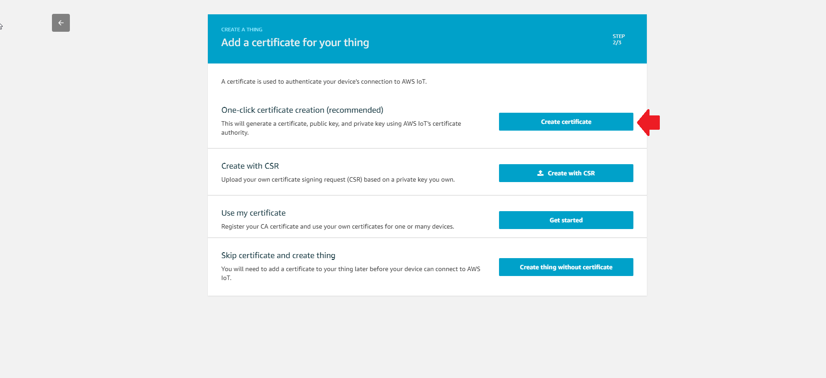
Task: Click the upload icon beside Create with CSR
Action: [x=540, y=173]
